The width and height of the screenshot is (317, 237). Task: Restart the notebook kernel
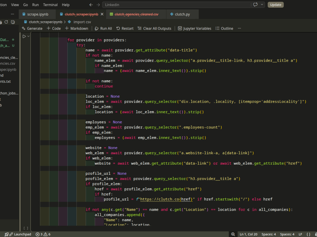125,28
